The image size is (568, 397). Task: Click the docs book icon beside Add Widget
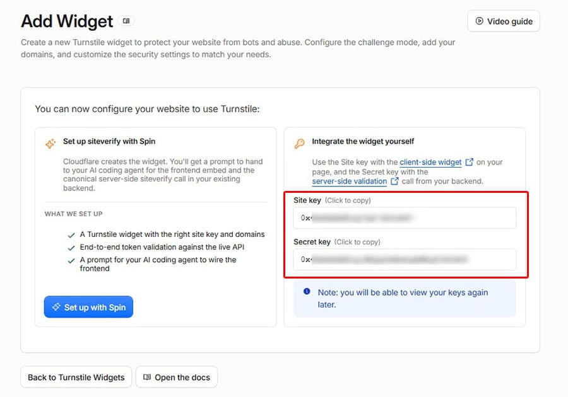(126, 21)
